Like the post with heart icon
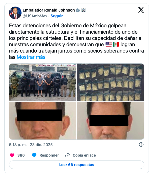This screenshot has width=152, height=176. [x=12, y=155]
